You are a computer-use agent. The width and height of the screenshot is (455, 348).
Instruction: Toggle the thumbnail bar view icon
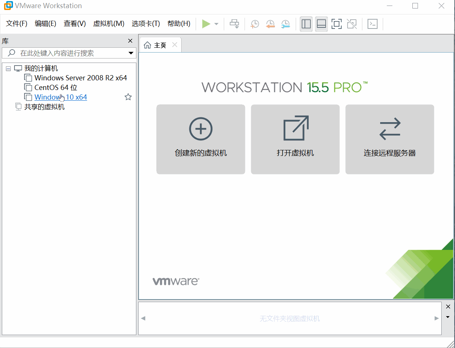tap(321, 24)
